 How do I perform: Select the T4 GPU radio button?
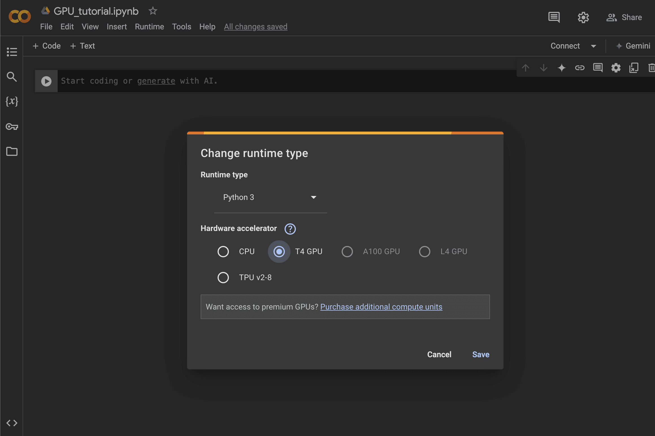point(279,251)
